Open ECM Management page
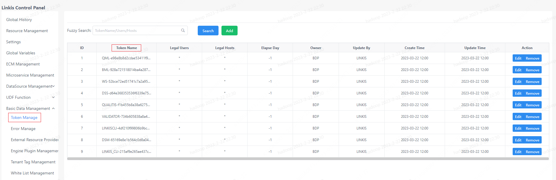This screenshot has height=180, width=556. tap(23, 64)
